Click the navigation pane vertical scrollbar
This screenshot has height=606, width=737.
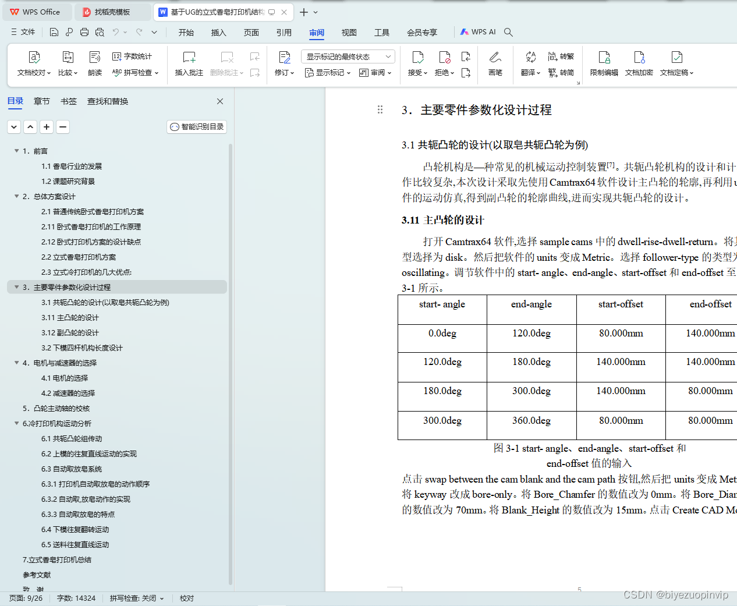click(x=231, y=364)
